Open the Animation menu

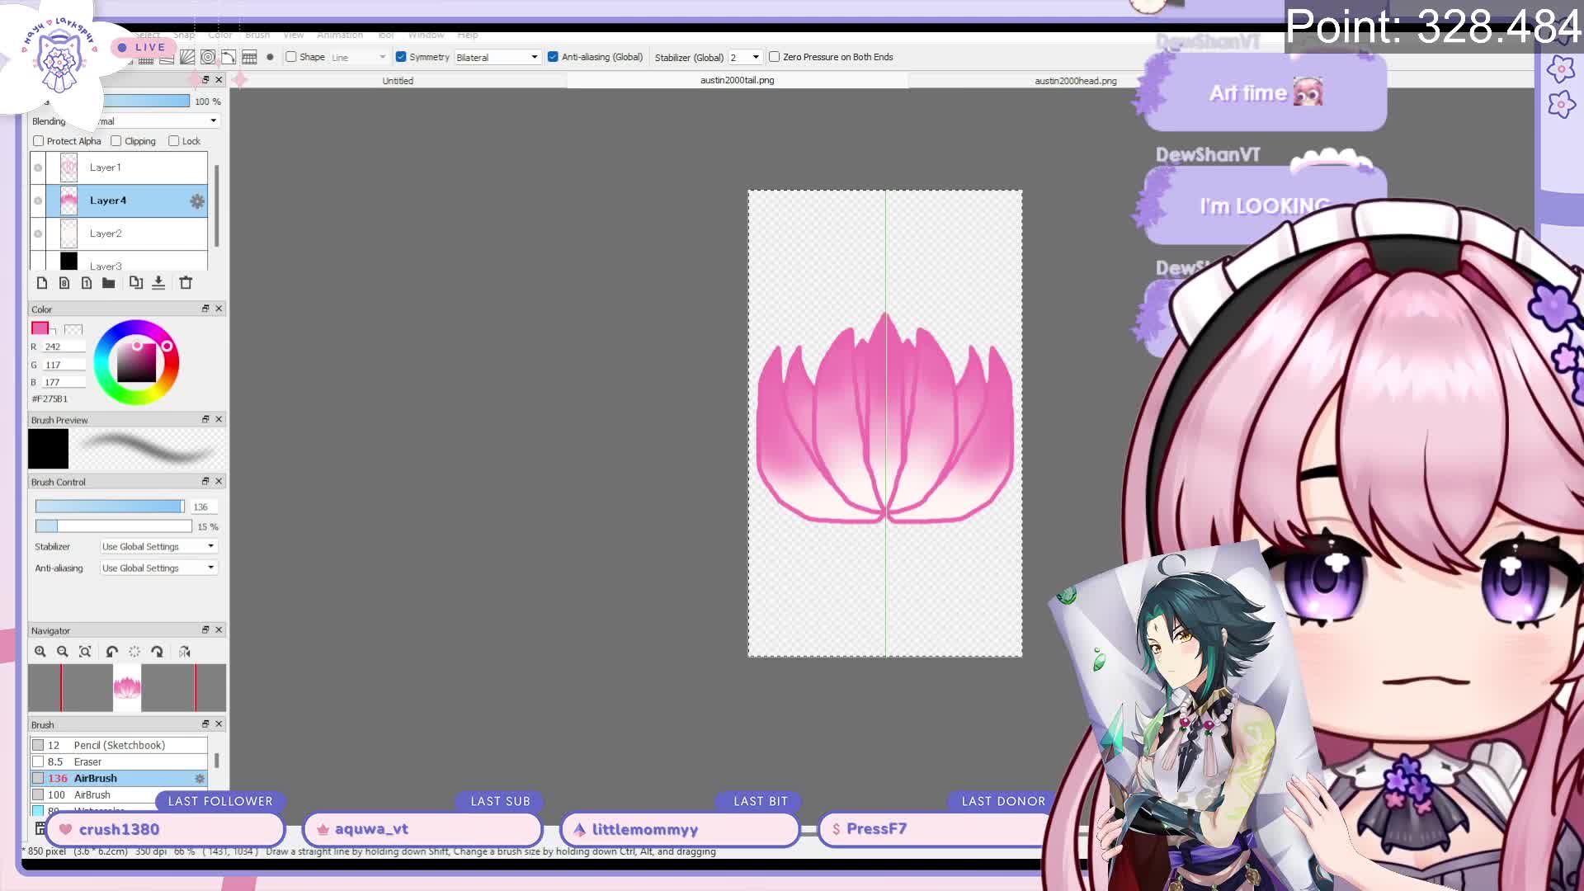pos(340,35)
